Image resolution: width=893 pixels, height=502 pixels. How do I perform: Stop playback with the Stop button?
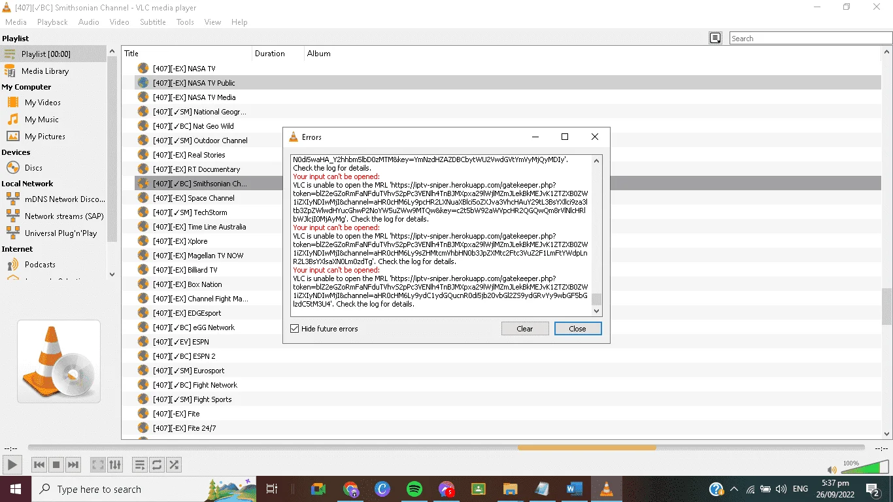coord(56,465)
